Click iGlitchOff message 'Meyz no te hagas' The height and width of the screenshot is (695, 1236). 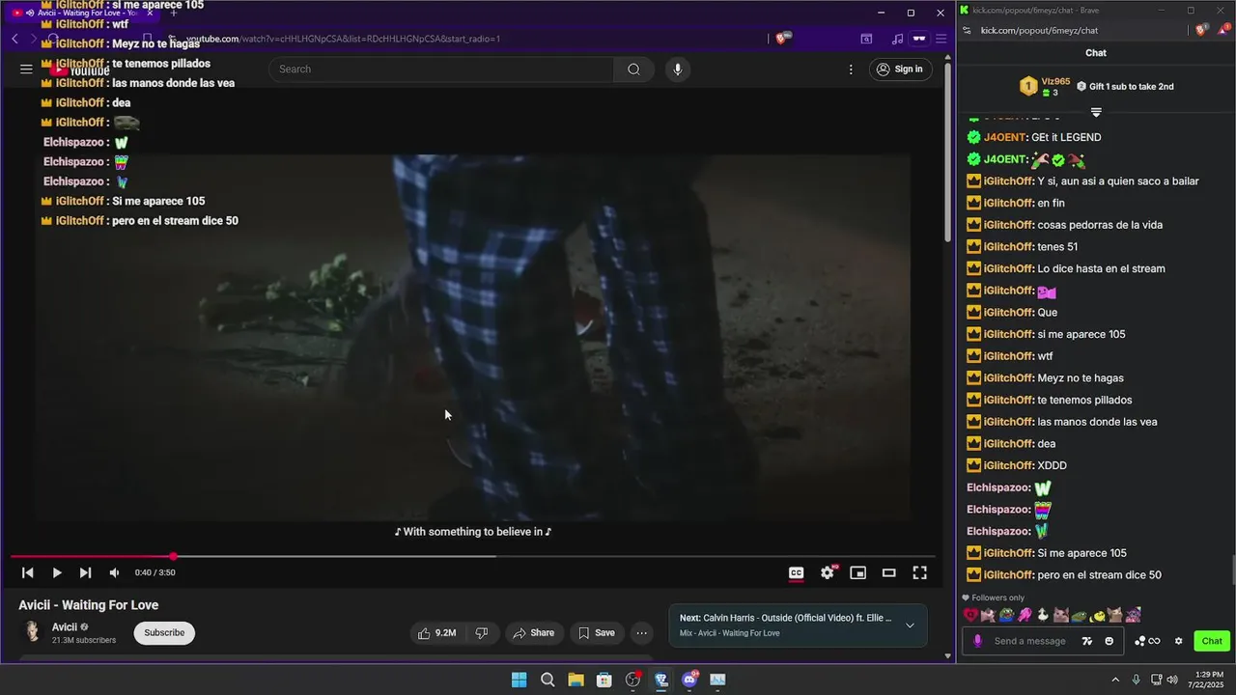point(1081,378)
